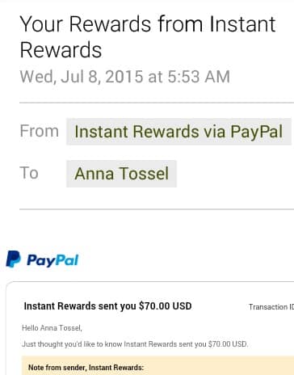The image size is (294, 375).
Task: Click the To field label
Action: tap(29, 173)
